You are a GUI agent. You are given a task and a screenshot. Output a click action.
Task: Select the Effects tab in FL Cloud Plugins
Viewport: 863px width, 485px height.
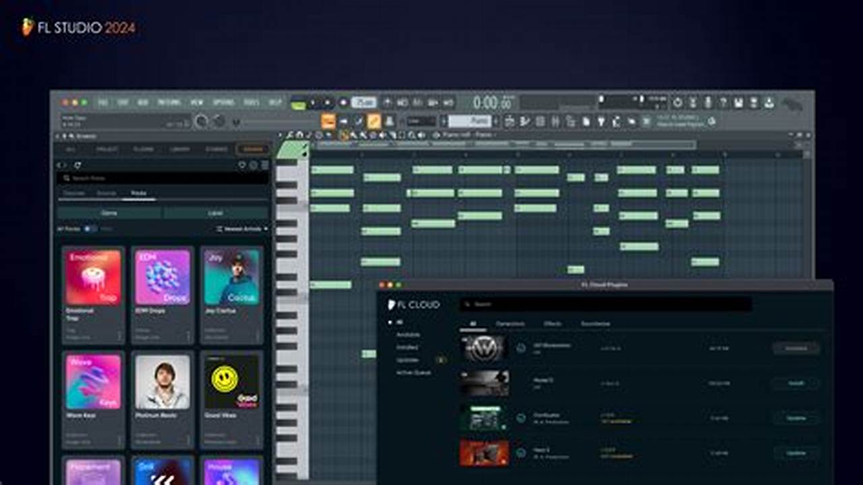click(553, 323)
